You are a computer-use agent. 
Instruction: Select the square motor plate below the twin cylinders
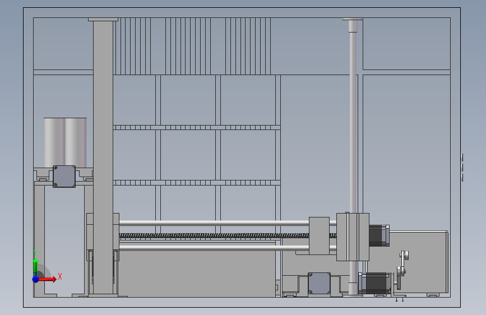click(64, 177)
